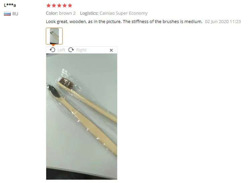Click the third red rating star
This screenshot has height=183, width=249.
59,6
